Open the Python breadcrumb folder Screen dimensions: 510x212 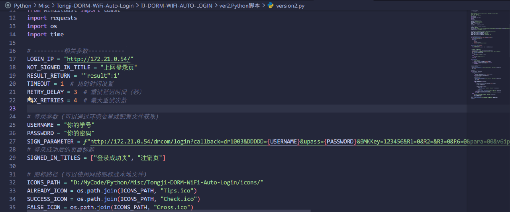tap(22, 6)
